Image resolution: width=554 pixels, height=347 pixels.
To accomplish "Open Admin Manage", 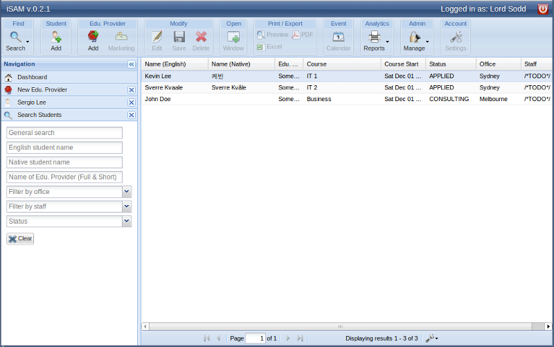I will click(414, 42).
